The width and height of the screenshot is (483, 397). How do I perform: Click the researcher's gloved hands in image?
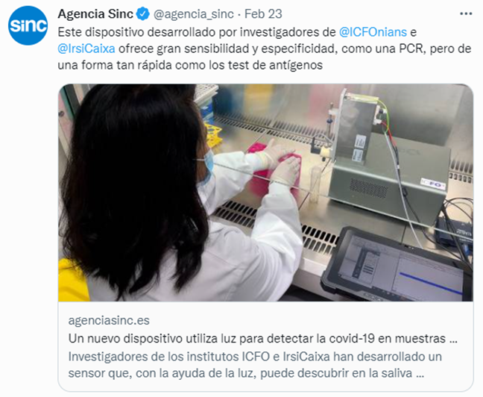pos(280,162)
